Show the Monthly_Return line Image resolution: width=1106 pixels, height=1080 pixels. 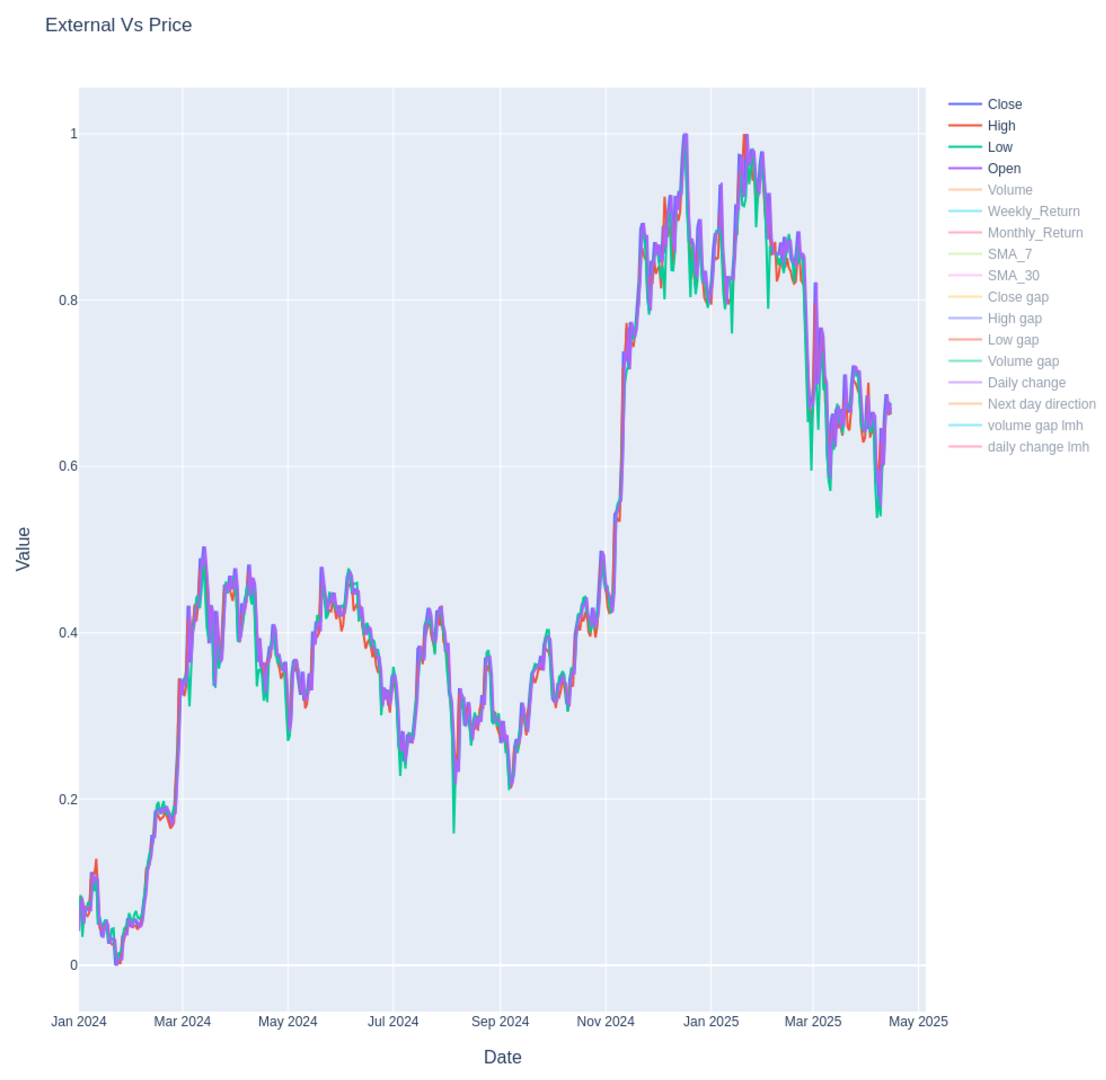point(1035,233)
